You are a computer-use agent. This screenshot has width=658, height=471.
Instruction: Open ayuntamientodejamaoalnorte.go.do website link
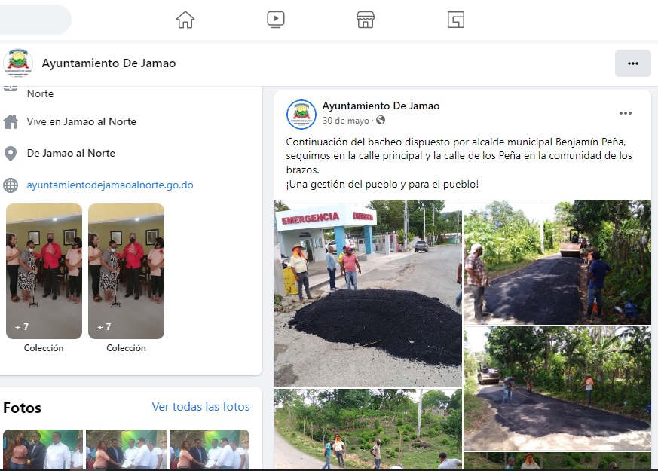click(x=110, y=185)
